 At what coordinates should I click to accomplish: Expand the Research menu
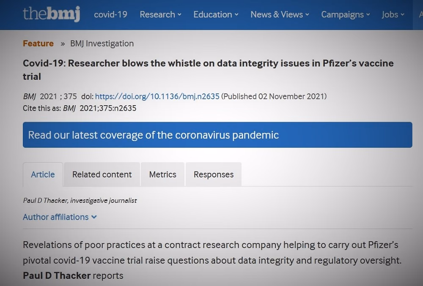(x=160, y=14)
